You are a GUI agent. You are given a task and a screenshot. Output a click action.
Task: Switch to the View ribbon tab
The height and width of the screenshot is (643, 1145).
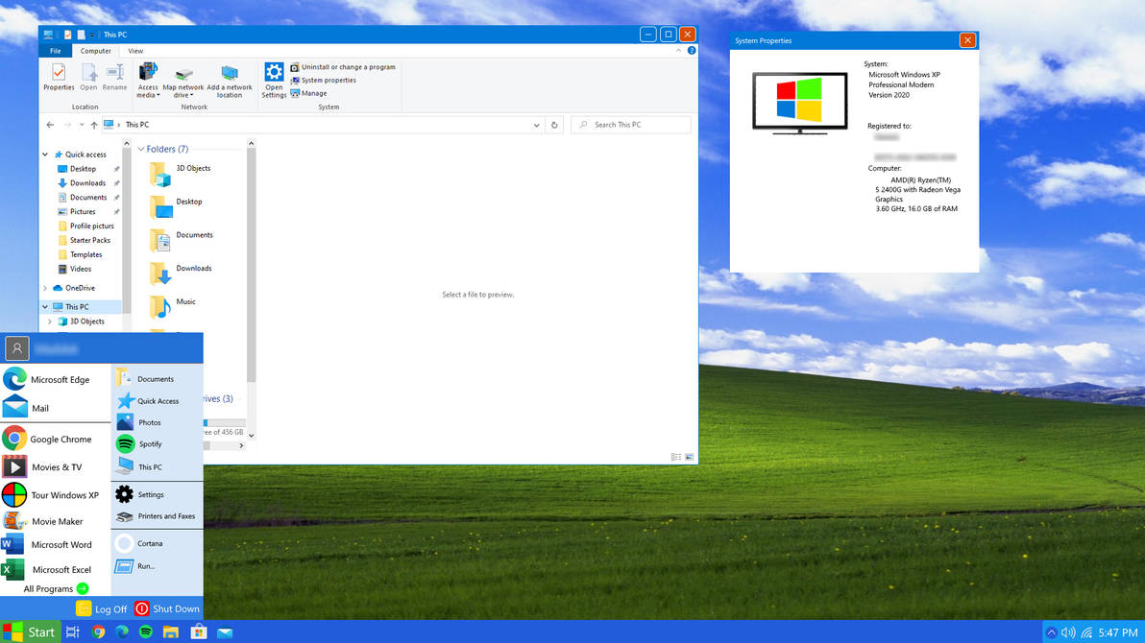click(135, 51)
